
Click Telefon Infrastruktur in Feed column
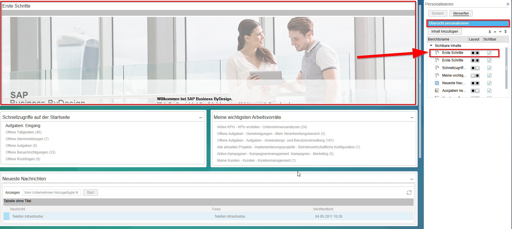point(230,216)
